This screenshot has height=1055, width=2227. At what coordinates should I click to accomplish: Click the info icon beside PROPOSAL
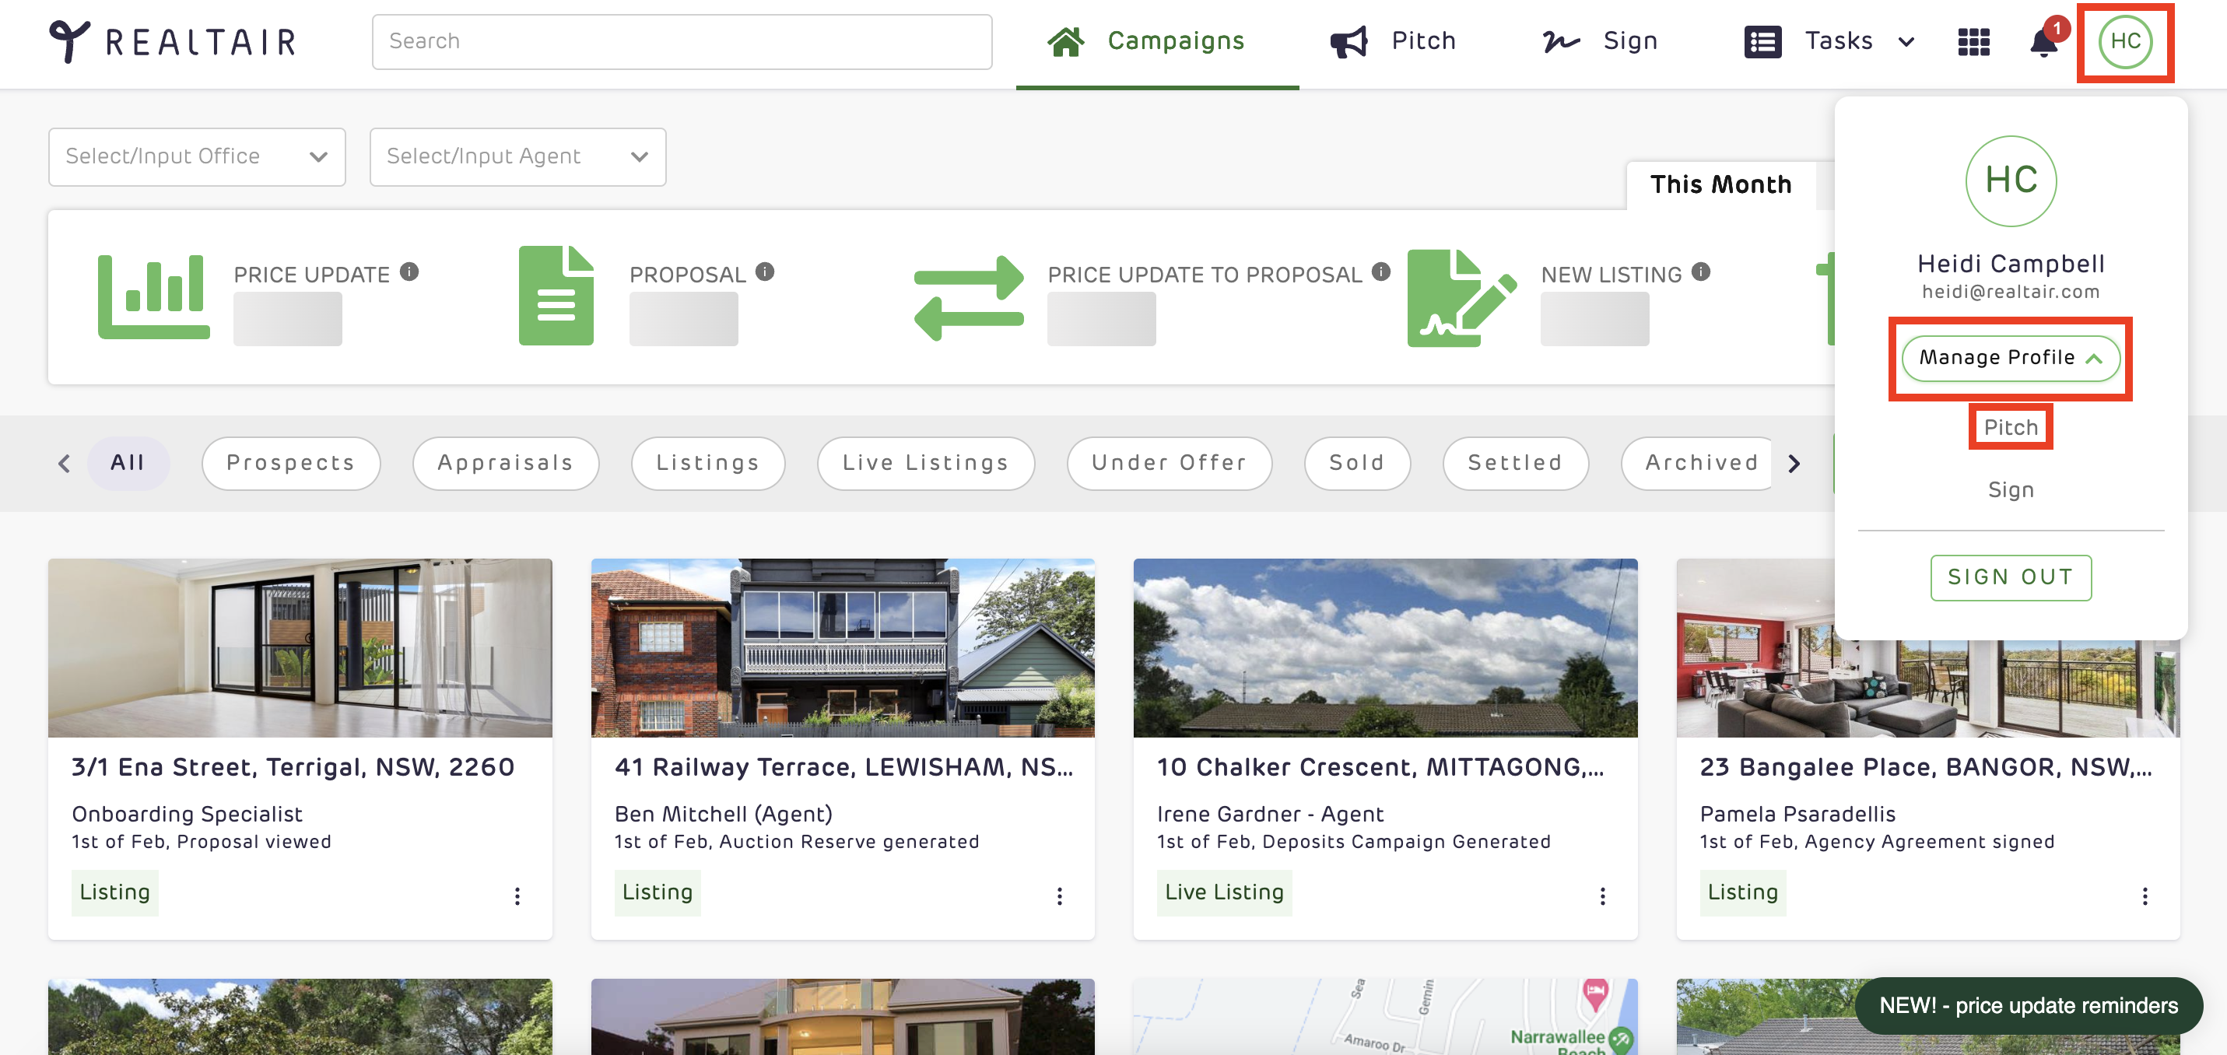coord(765,272)
